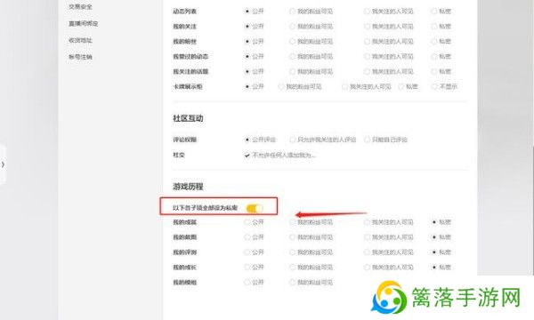Set 我的成就 to 公开
The image size is (534, 320).
247,222
